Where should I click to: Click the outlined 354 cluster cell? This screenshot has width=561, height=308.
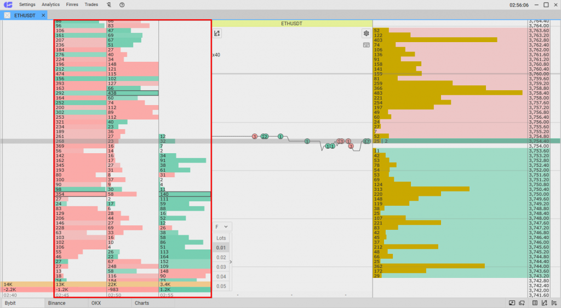80,194
